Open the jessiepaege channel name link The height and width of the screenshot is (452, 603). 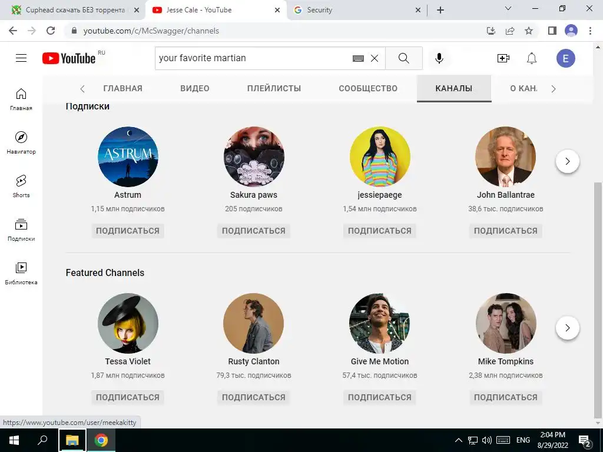(x=380, y=195)
